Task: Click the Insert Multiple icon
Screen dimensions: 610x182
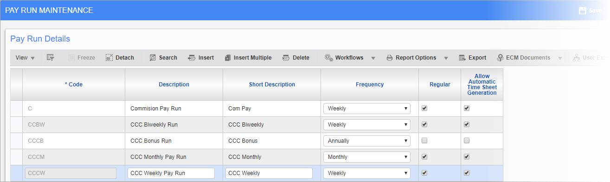Action: 228,58
